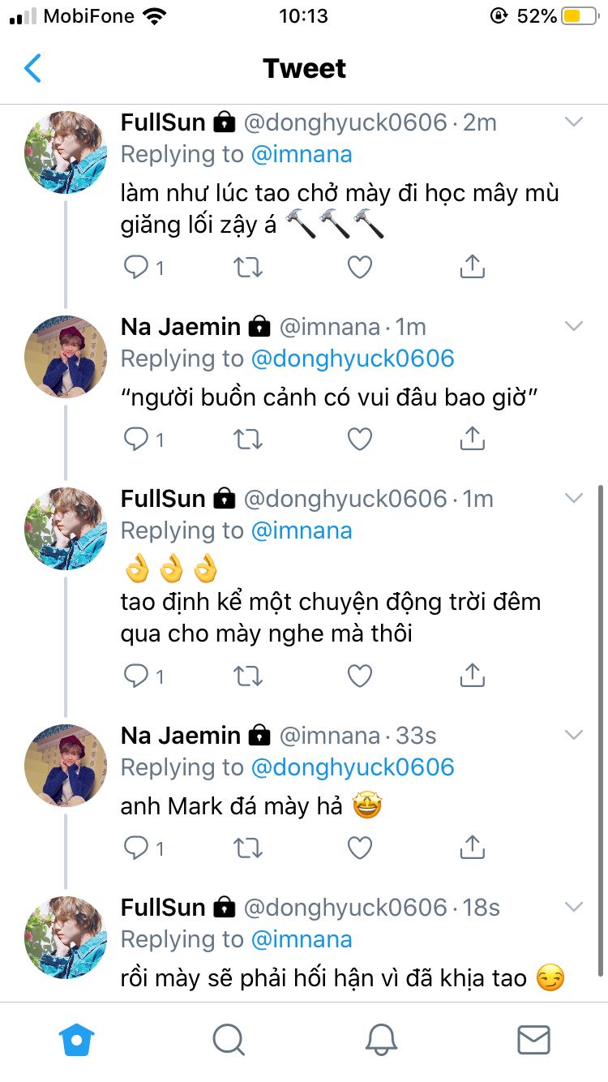The image size is (608, 1082).
Task: Retweet the "người buồn cảnh có vui" tweet
Action: (247, 439)
